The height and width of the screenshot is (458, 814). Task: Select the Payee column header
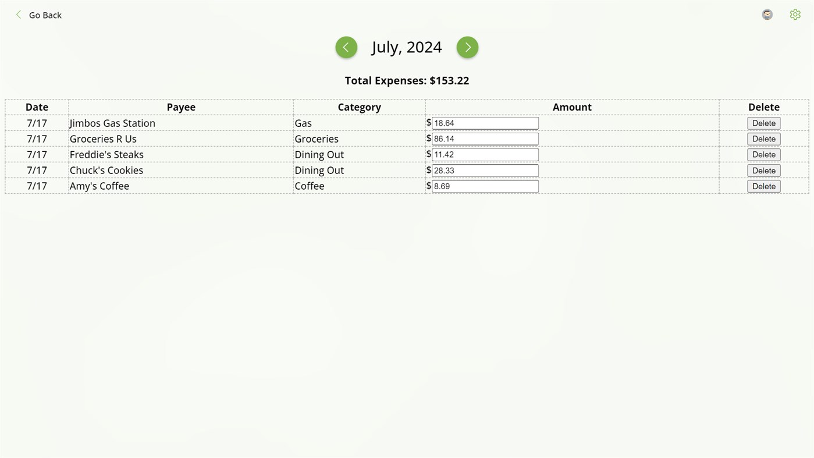click(x=181, y=107)
